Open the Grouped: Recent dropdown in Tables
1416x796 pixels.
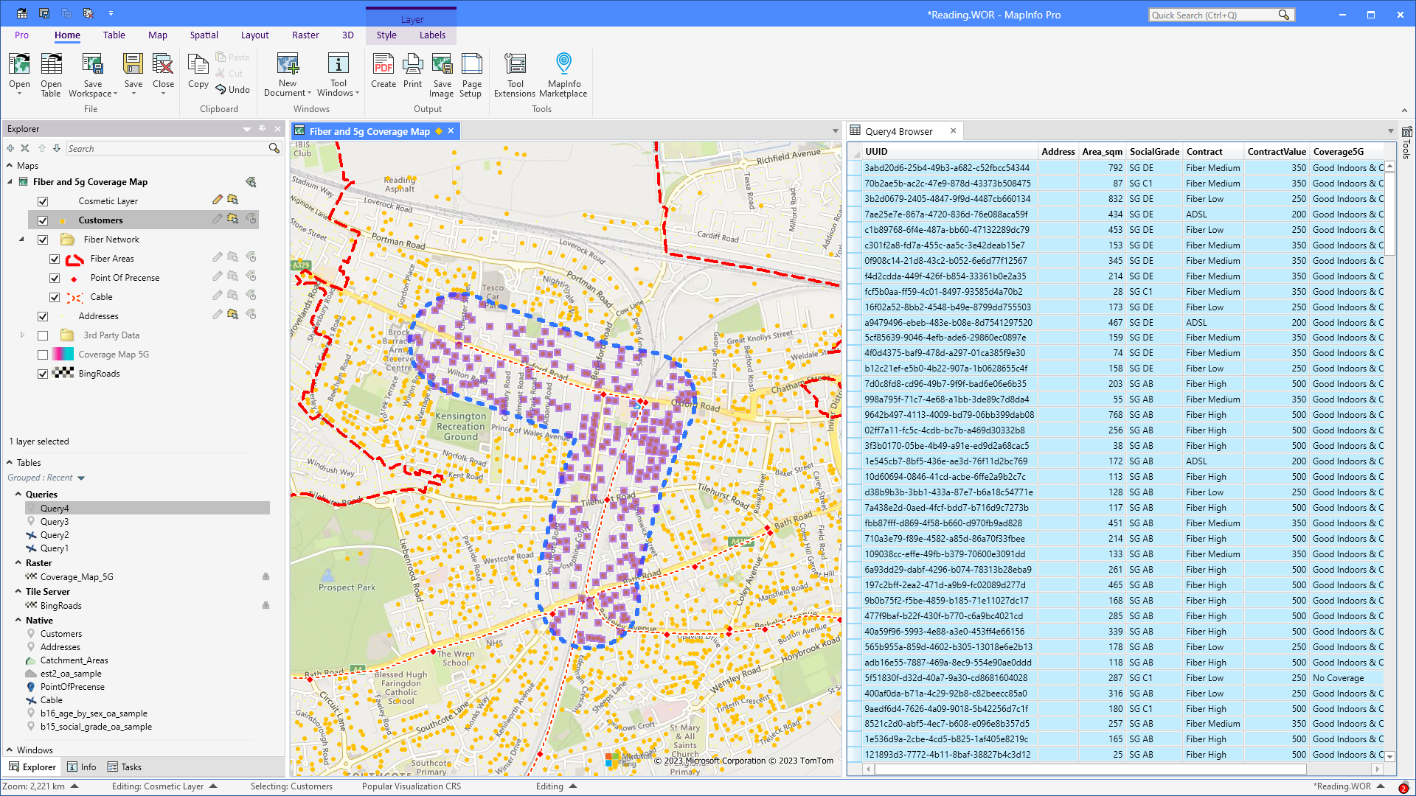pyautogui.click(x=81, y=477)
